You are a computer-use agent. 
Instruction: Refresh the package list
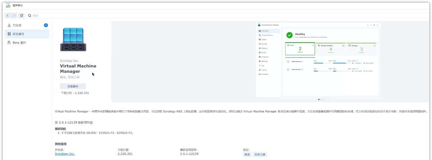point(22,15)
